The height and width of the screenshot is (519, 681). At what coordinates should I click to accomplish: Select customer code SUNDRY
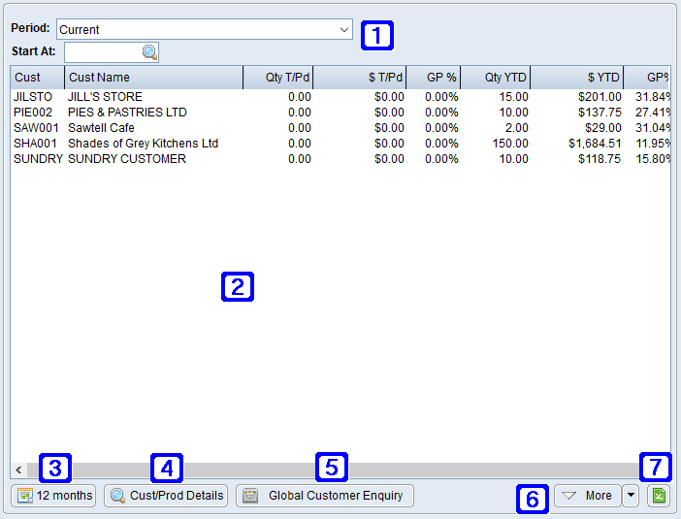tap(38, 159)
